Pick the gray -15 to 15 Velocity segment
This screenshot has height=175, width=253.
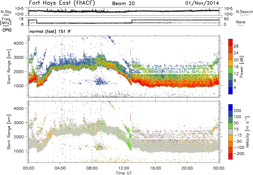point(231,132)
